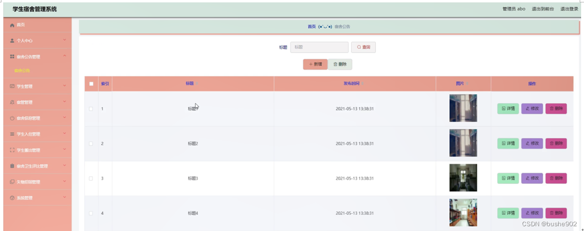Click the power icon beside 宿舍信息管理
The height and width of the screenshot is (231, 584).
tap(12, 118)
